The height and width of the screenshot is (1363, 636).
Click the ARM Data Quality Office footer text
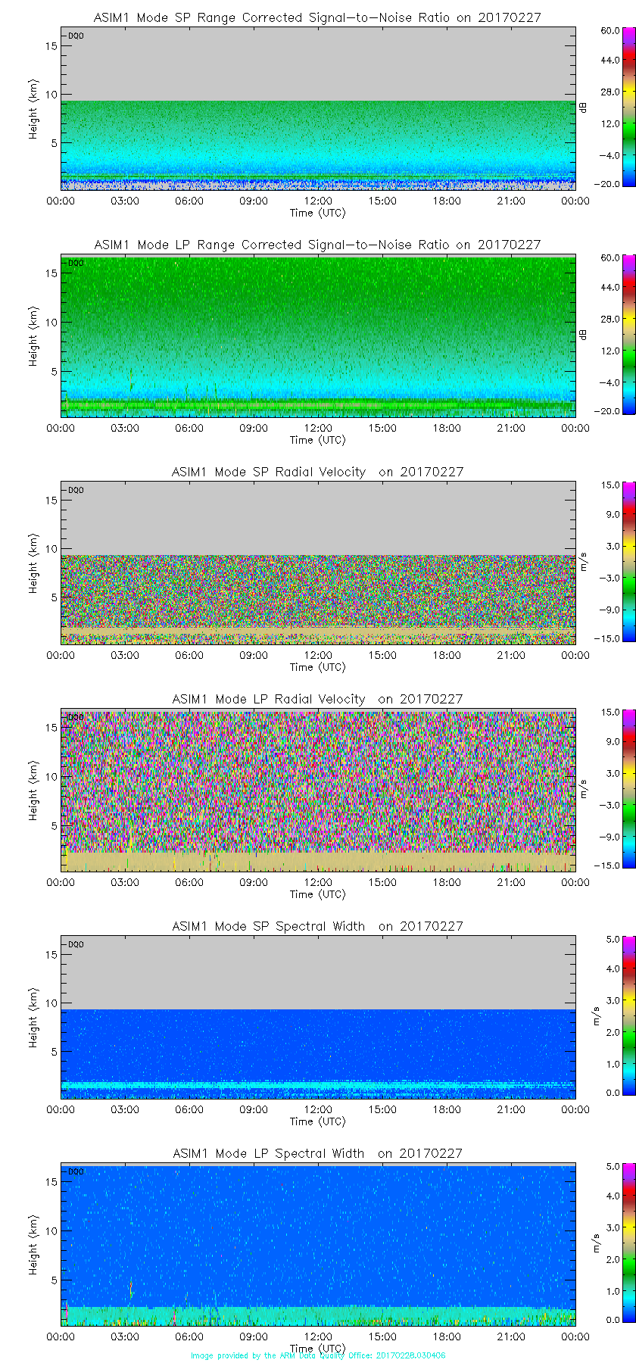click(x=318, y=1355)
